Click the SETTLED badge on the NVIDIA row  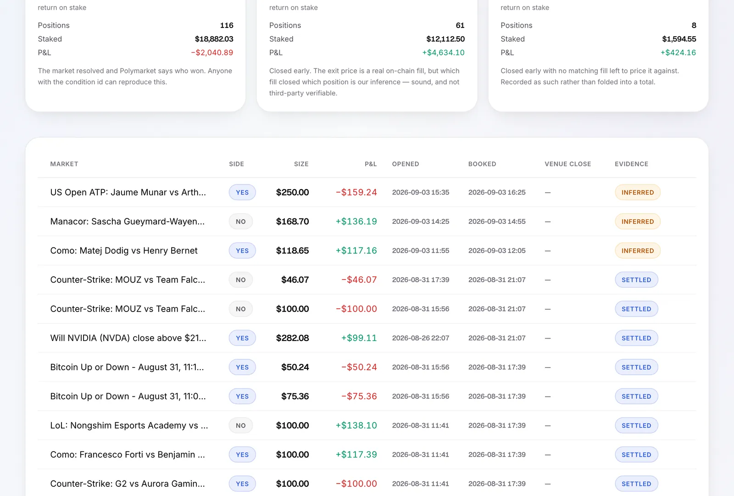(x=636, y=338)
